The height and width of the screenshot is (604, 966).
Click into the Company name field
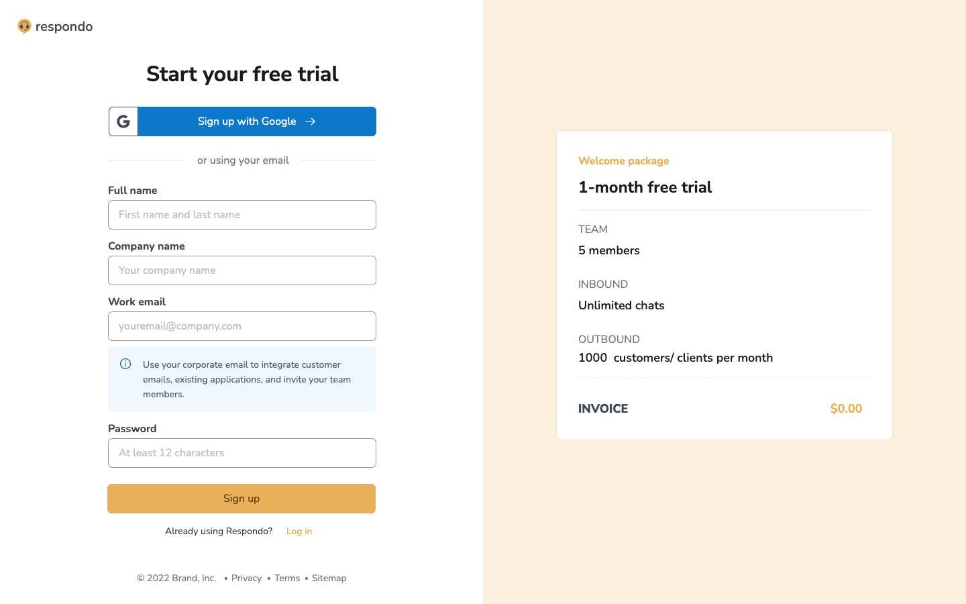tap(241, 270)
